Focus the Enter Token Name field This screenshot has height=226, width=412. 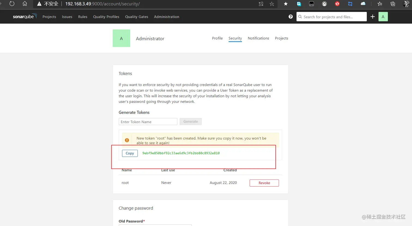coord(148,122)
